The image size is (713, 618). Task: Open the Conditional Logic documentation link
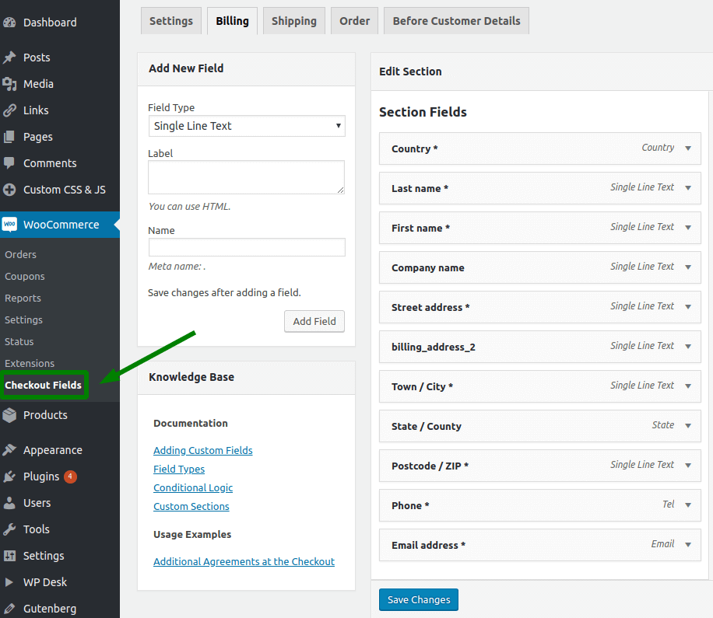(x=193, y=487)
